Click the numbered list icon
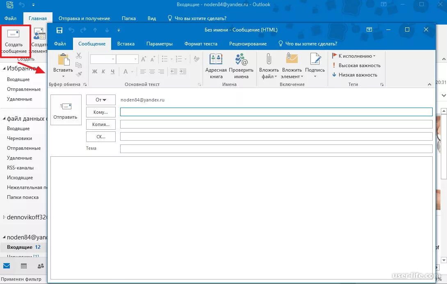The width and height of the screenshot is (447, 284). pyautogui.click(x=179, y=59)
